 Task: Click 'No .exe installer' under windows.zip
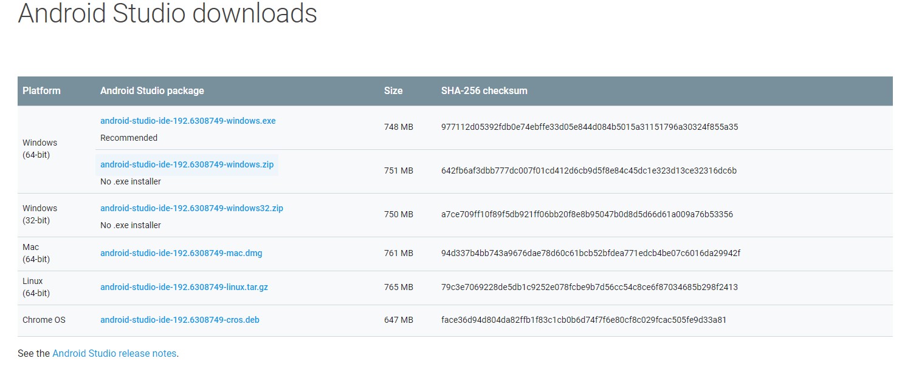pos(131,181)
